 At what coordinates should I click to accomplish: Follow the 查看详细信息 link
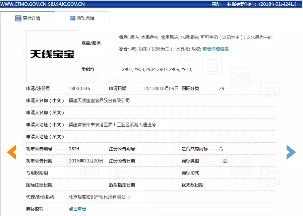pyautogui.click(x=216, y=49)
